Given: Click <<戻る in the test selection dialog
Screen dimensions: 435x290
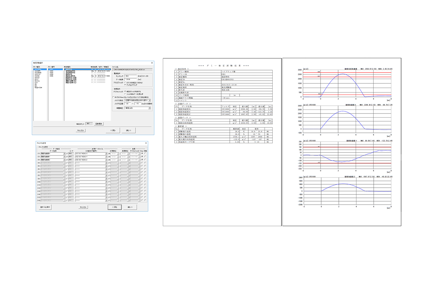Looking at the screenshot, I should pyautogui.click(x=113, y=130).
